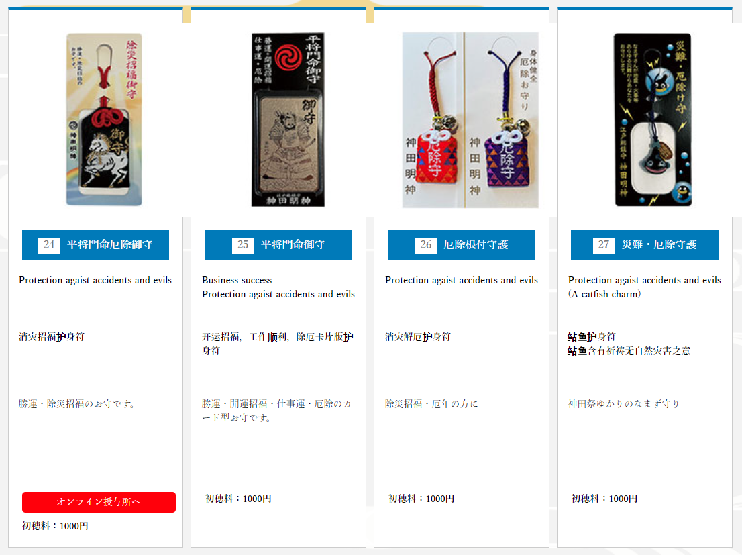The height and width of the screenshot is (555, 742).
Task: View the catfish charm image
Action: click(653, 119)
